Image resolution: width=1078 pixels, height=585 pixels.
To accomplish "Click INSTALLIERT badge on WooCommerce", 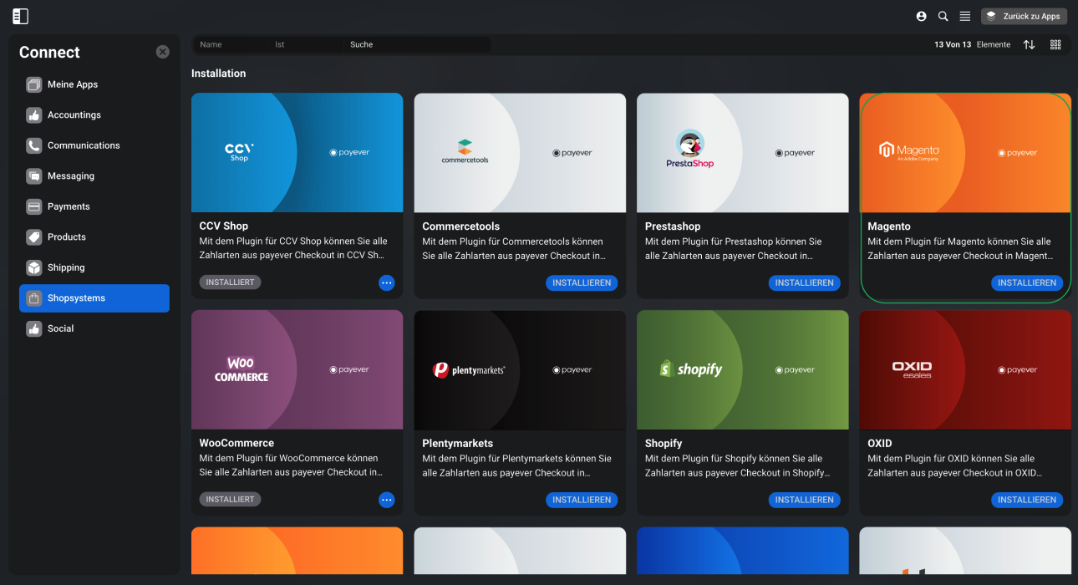I will [230, 499].
